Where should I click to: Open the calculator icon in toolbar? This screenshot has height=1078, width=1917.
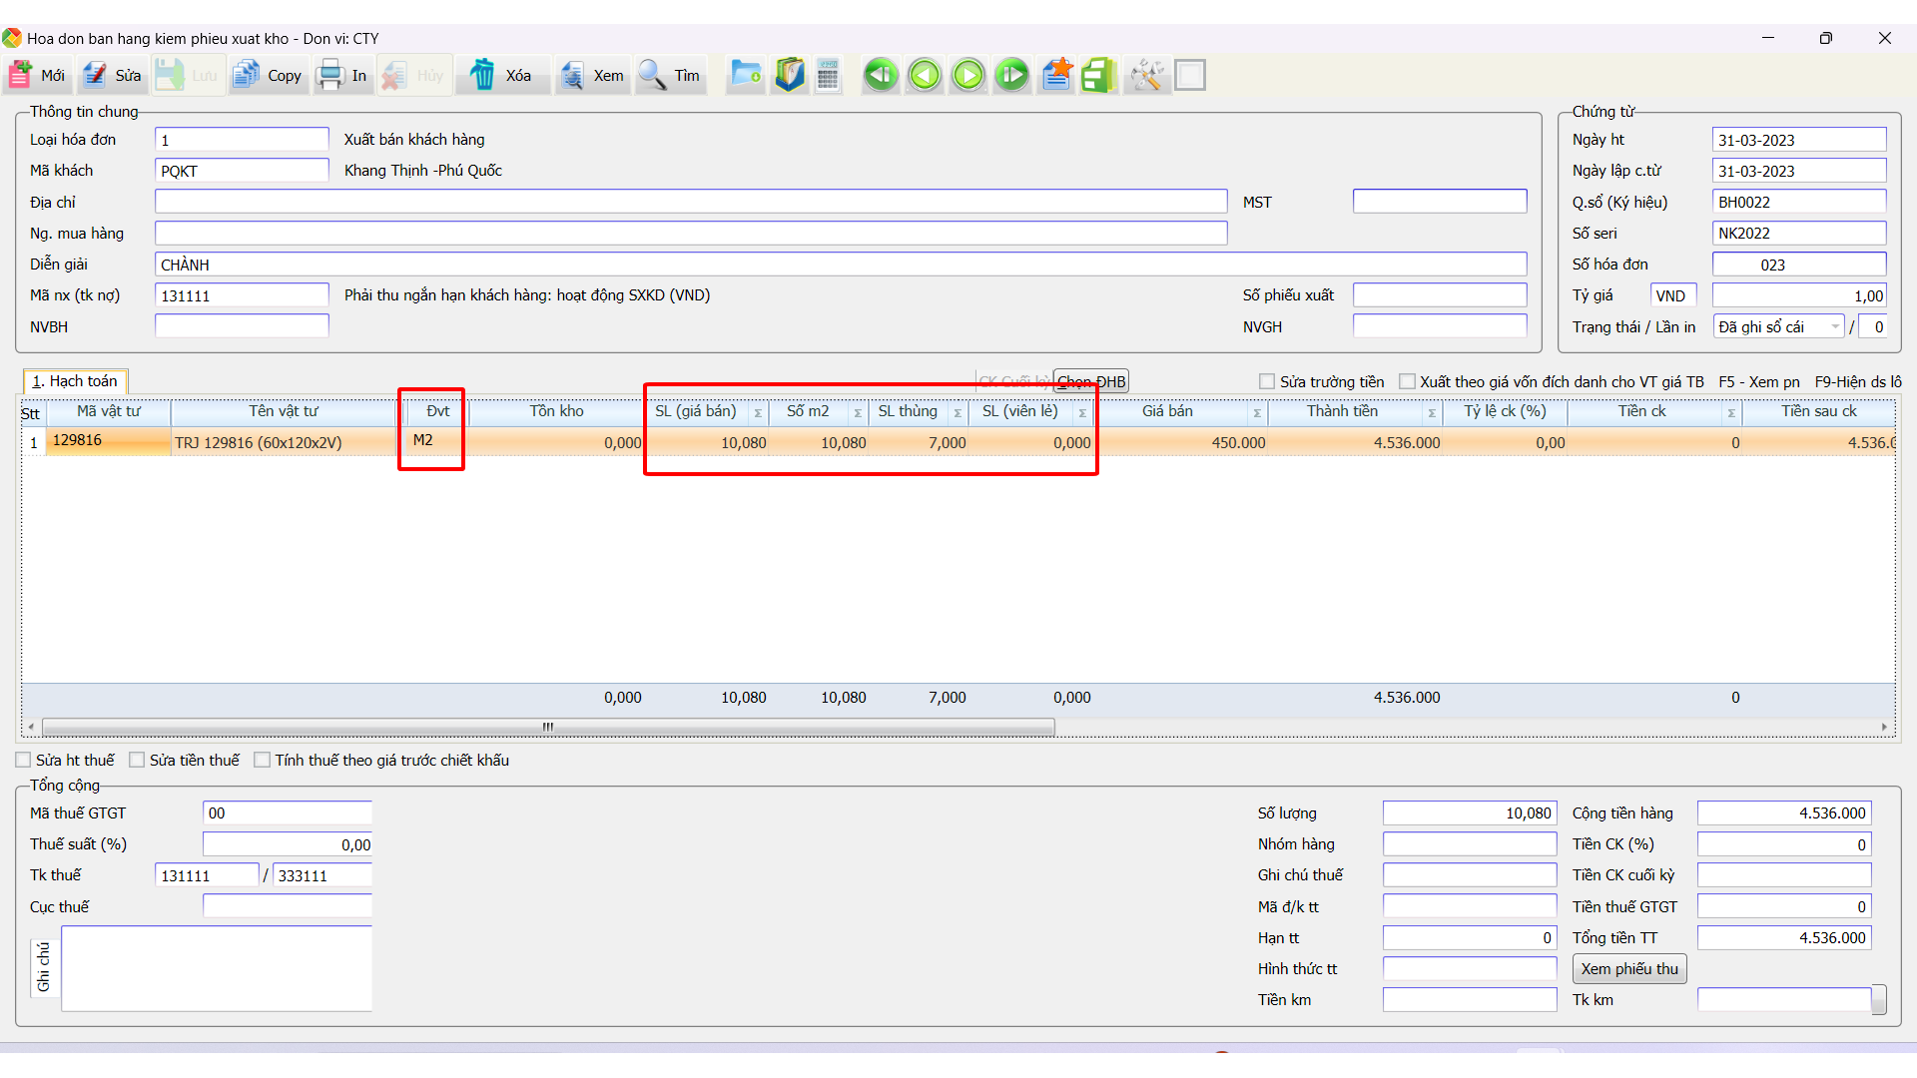(828, 75)
